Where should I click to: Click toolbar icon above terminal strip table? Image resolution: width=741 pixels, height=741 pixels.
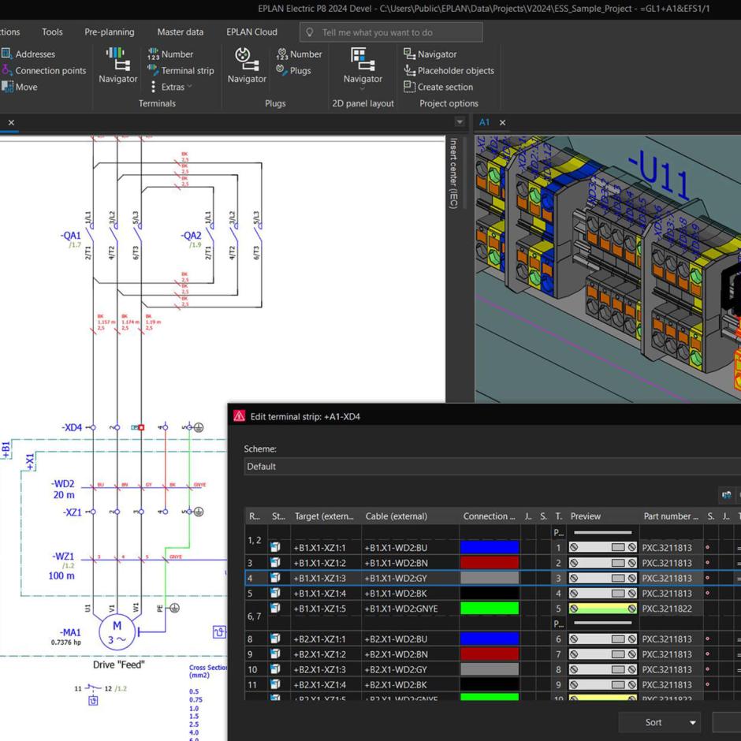(726, 495)
